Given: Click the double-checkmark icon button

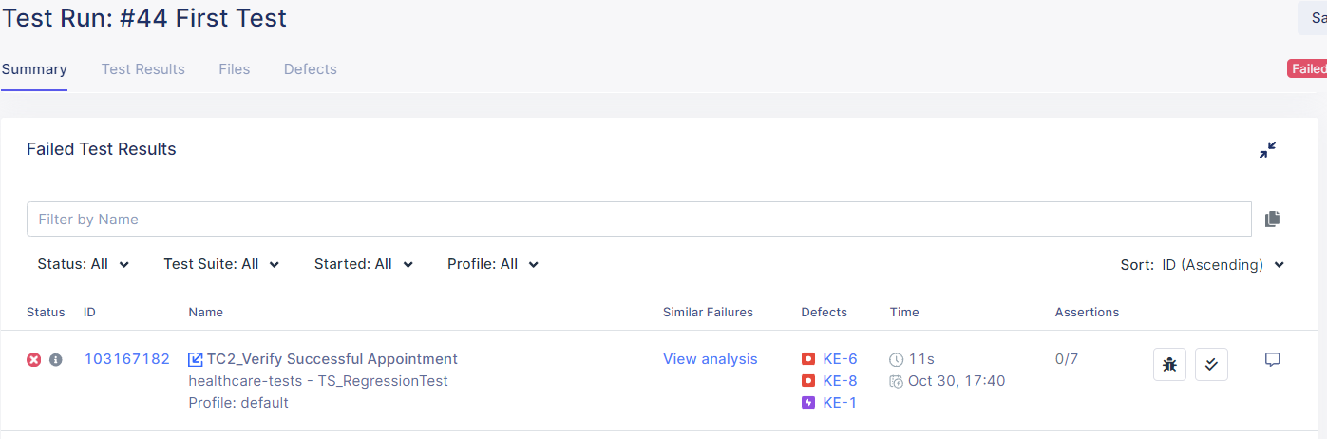Looking at the screenshot, I should (x=1211, y=364).
